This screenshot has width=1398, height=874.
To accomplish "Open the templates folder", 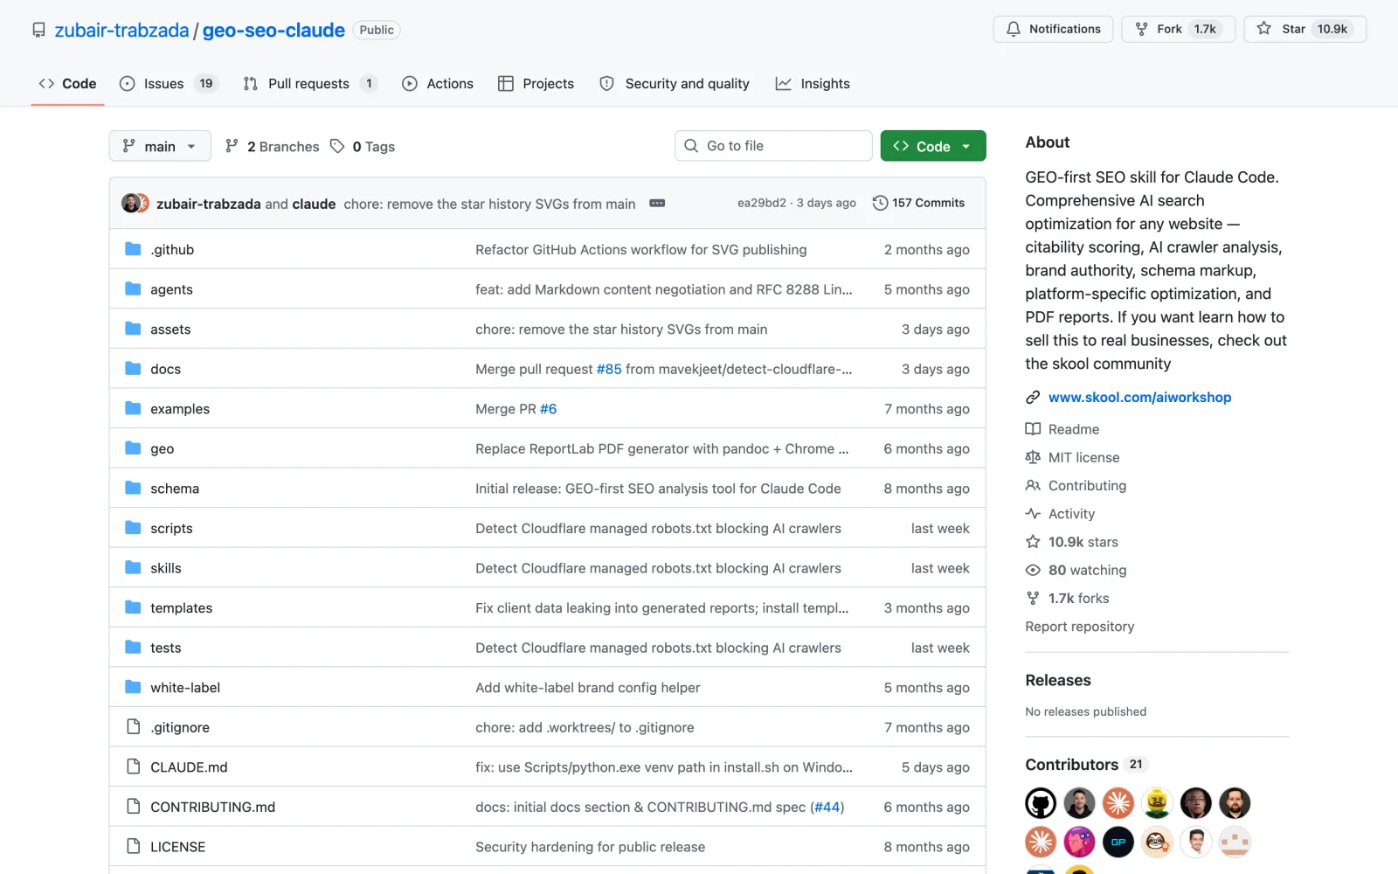I will click(181, 607).
